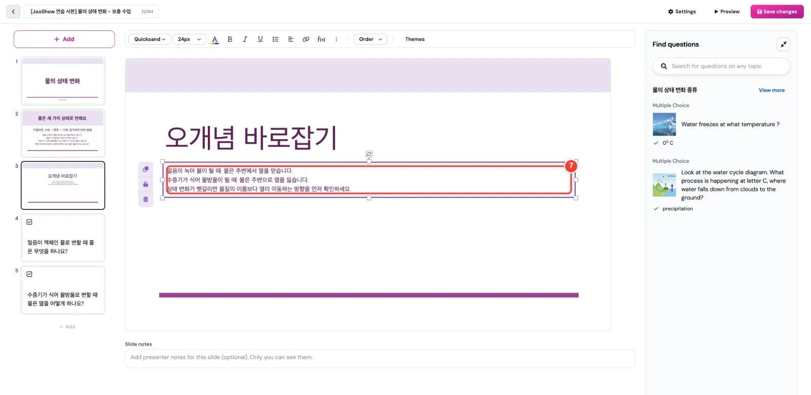This screenshot has width=811, height=395.
Task: Delete the selected text box
Action: coord(145,199)
